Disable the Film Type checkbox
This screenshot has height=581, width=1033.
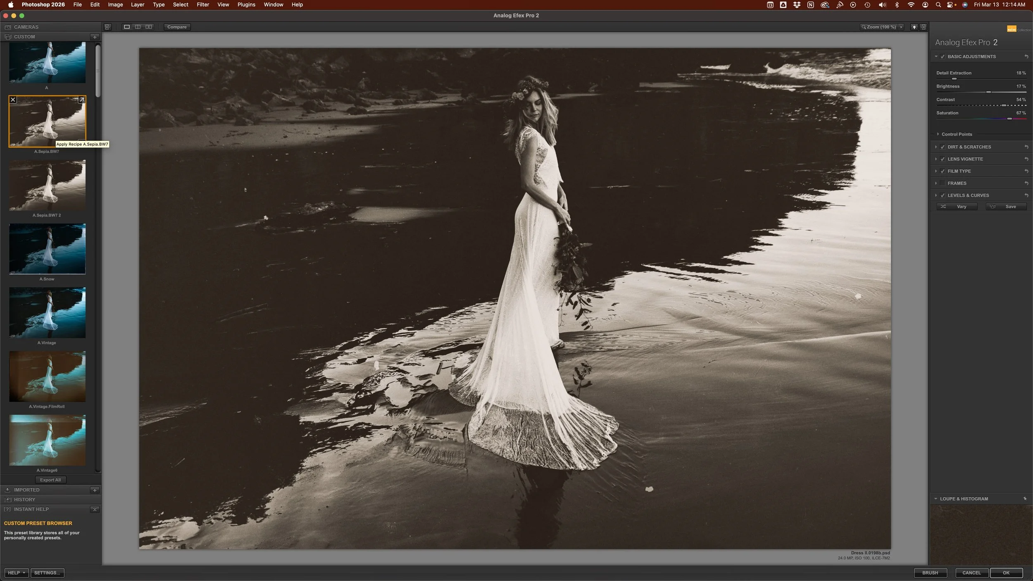[x=942, y=171]
